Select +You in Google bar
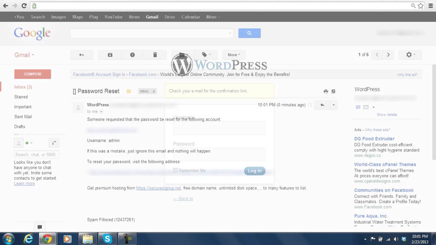Image resolution: width=436 pixels, height=245 pixels. click(x=19, y=17)
